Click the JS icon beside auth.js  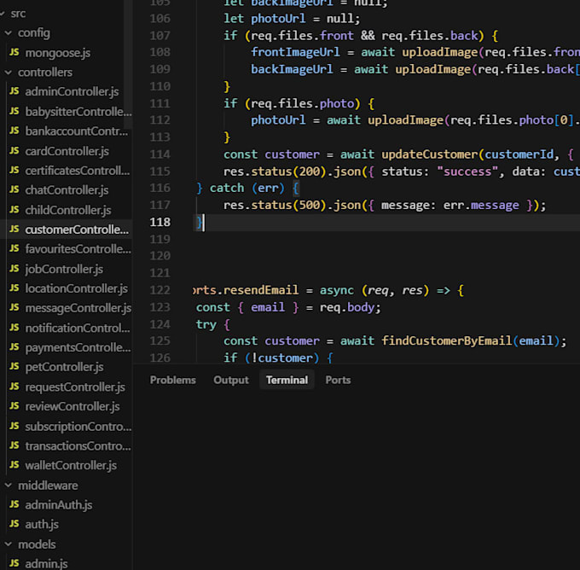(14, 524)
